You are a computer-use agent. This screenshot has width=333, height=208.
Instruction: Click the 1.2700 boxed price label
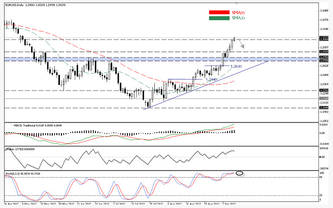[x=324, y=61]
